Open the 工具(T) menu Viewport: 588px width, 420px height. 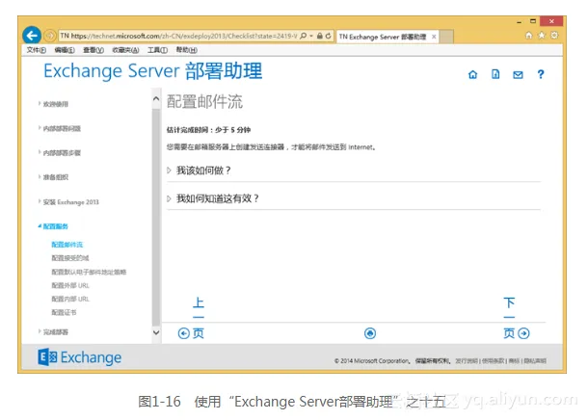tap(157, 50)
